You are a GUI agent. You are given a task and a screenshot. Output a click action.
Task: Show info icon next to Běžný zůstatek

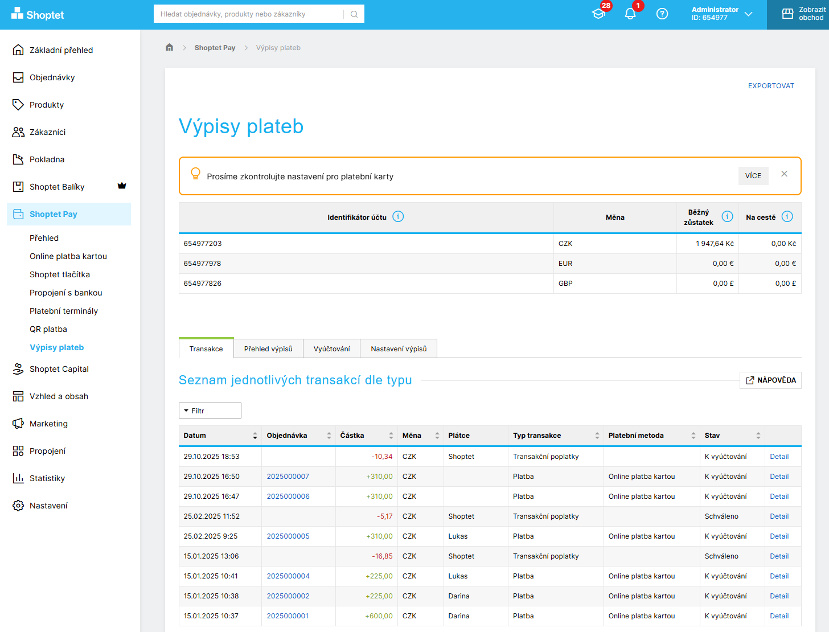pos(727,217)
